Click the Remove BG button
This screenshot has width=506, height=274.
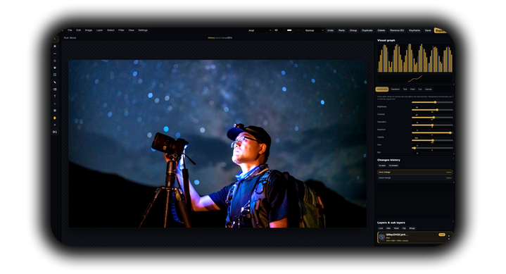click(397, 30)
